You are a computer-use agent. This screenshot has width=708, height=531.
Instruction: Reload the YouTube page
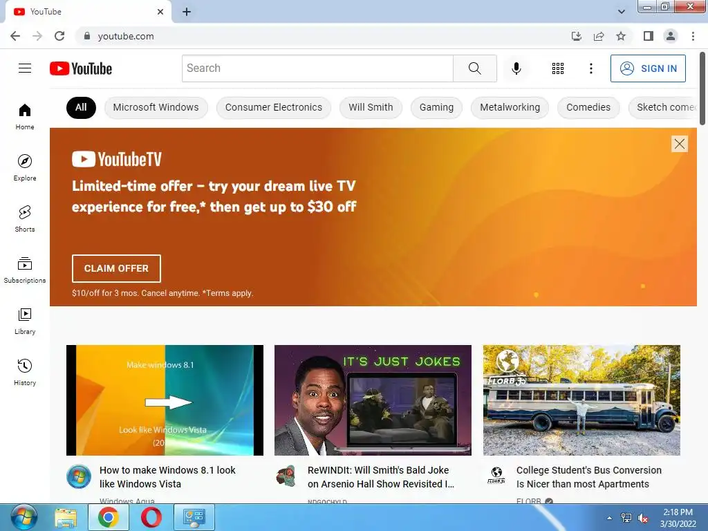click(59, 36)
